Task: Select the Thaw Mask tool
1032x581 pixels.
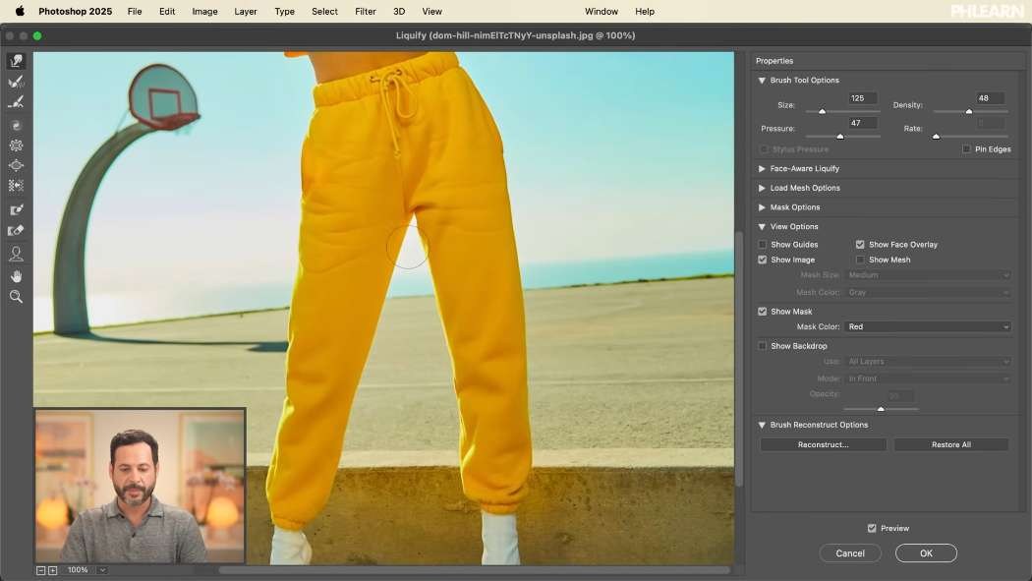Action: 16,230
